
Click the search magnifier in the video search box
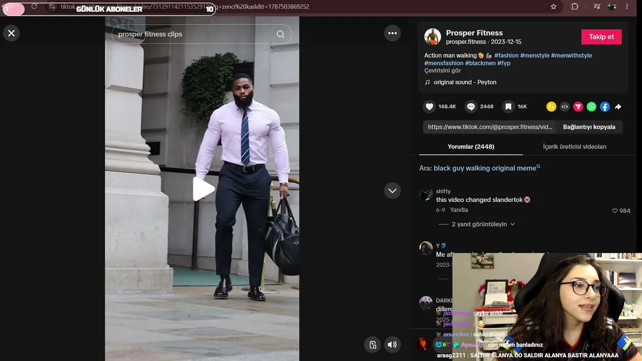[x=280, y=34]
